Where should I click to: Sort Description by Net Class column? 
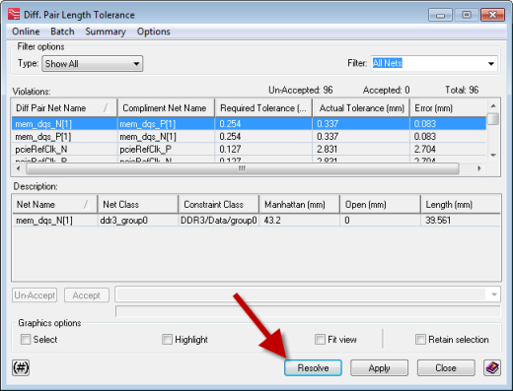pos(138,205)
